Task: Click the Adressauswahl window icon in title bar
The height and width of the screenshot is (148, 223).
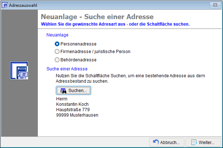Action: tap(5, 5)
